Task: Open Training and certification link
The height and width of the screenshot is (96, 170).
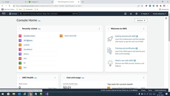Action: tap(126, 48)
